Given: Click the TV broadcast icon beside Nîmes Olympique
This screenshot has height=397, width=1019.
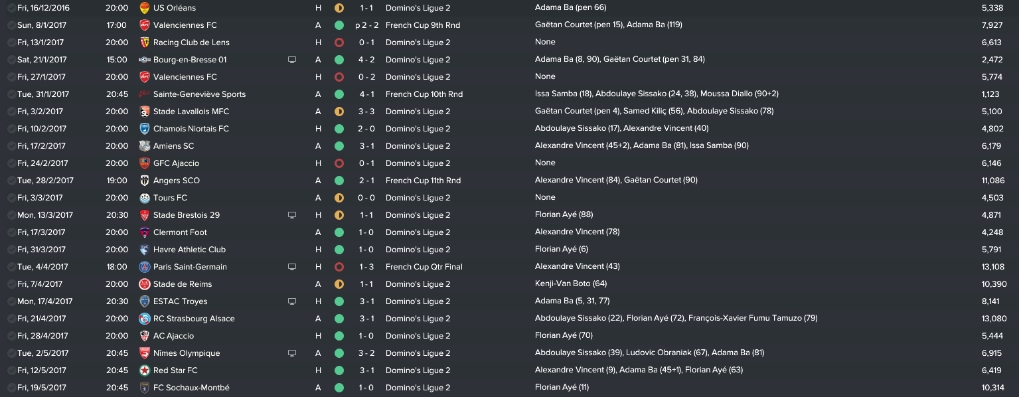Looking at the screenshot, I should pyautogui.click(x=291, y=353).
